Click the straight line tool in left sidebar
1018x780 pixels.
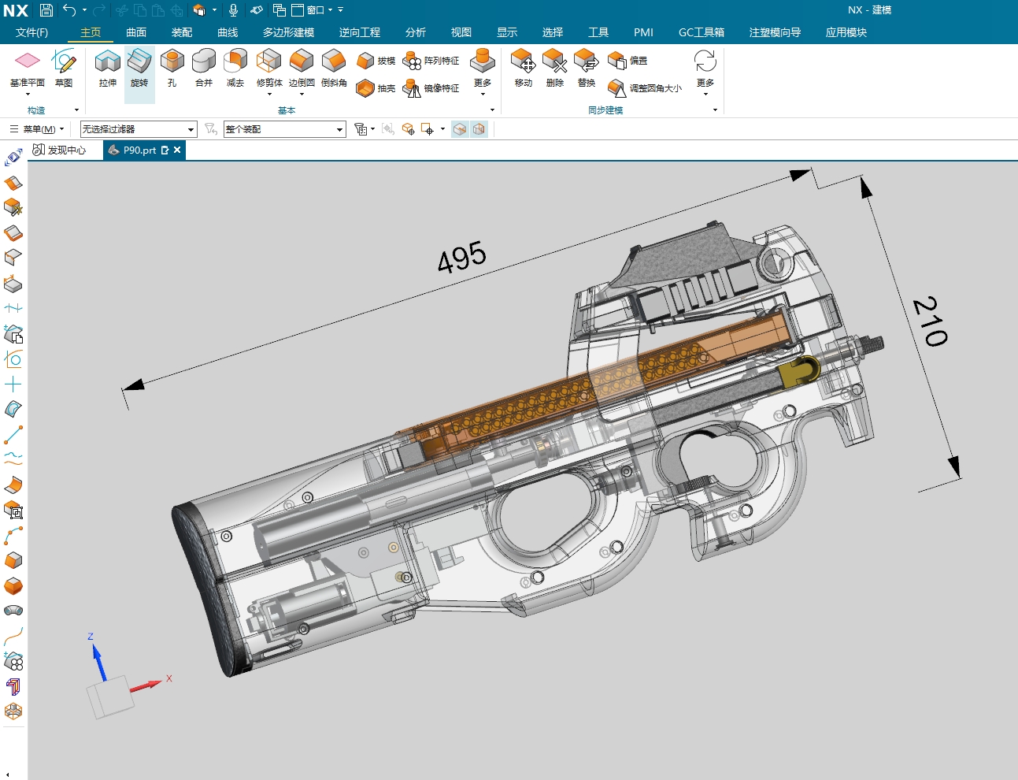(13, 435)
